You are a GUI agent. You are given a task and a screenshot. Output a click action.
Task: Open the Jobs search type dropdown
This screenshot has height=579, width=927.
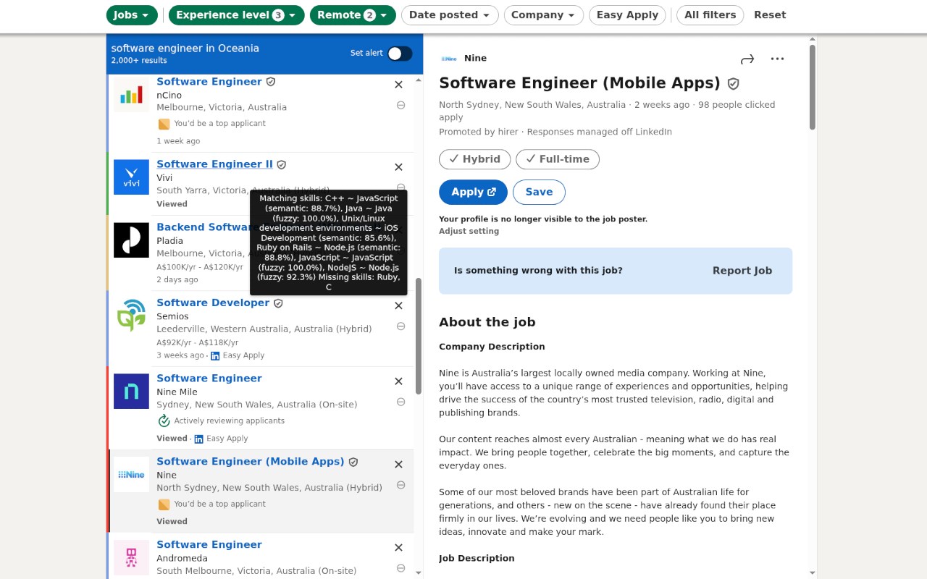[x=132, y=15]
